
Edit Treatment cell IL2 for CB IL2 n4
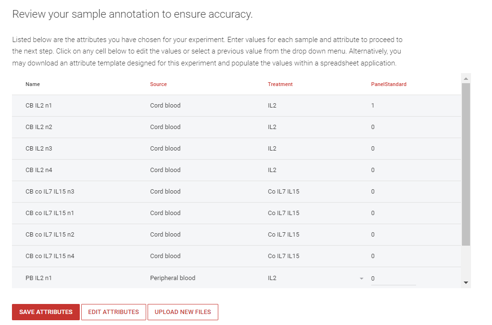tap(272, 170)
